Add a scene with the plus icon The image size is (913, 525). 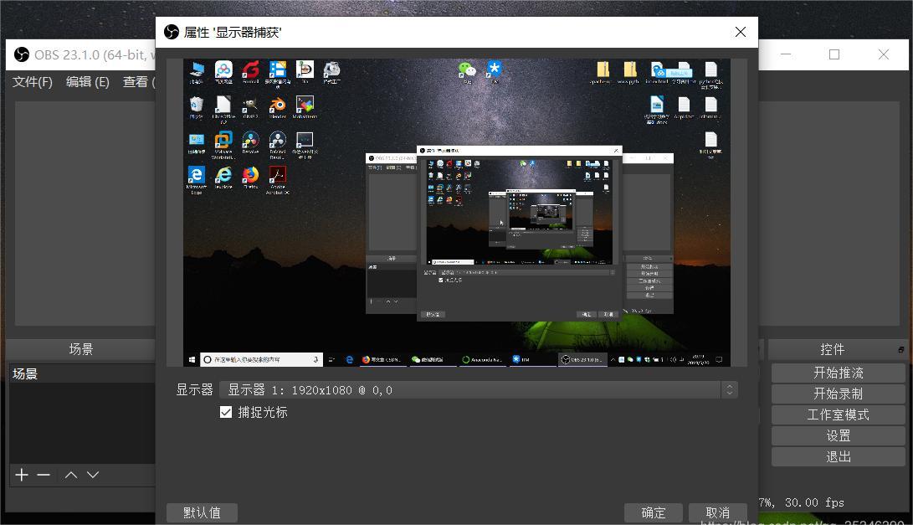pos(22,475)
